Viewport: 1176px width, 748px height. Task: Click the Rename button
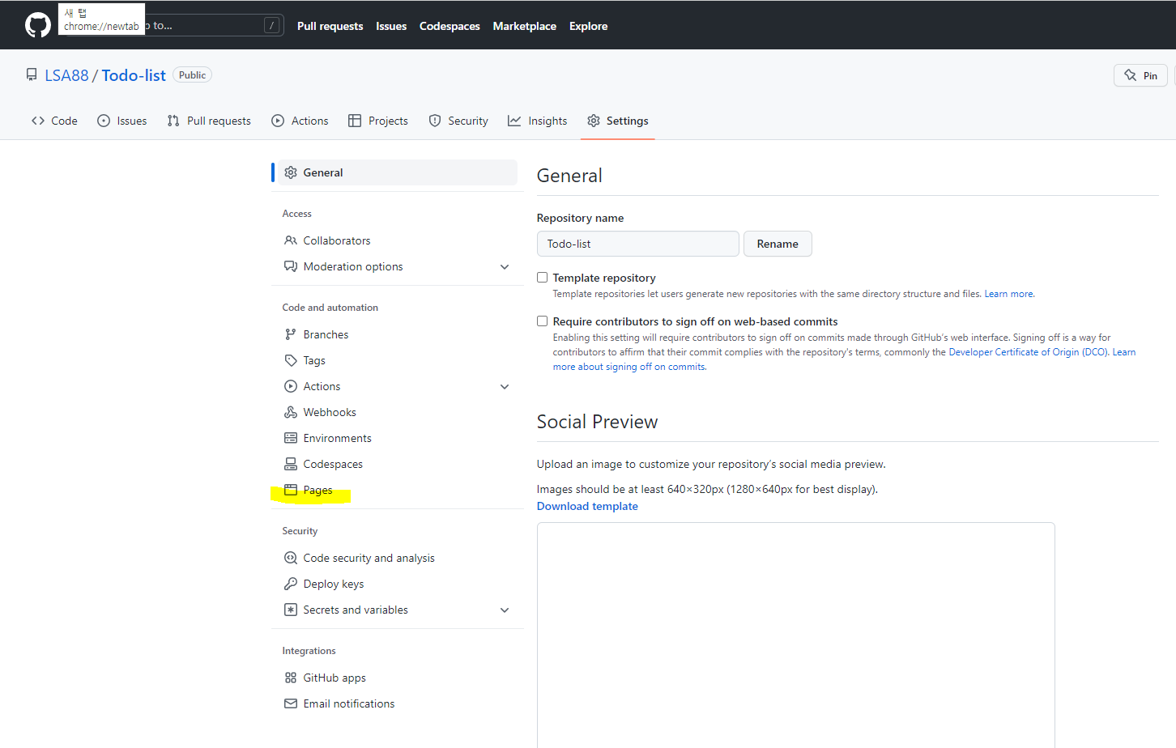[778, 244]
